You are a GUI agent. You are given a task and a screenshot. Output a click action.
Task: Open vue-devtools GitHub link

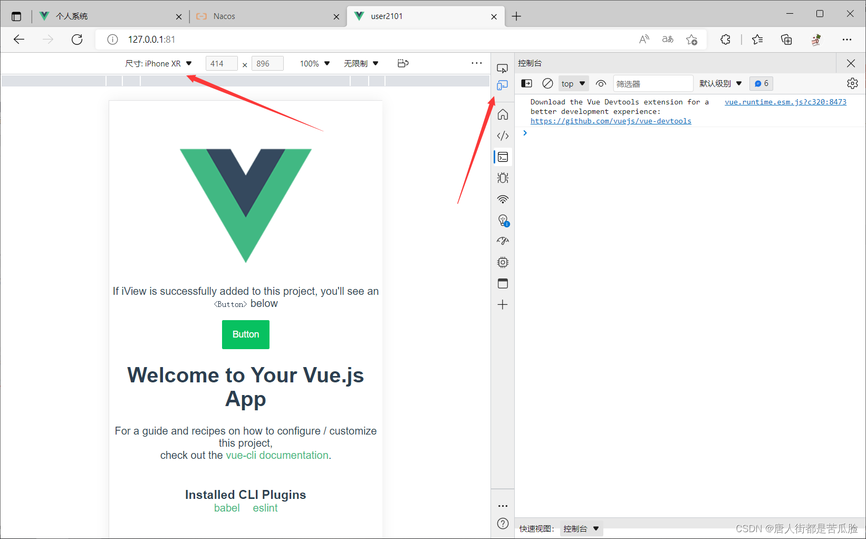click(x=611, y=121)
